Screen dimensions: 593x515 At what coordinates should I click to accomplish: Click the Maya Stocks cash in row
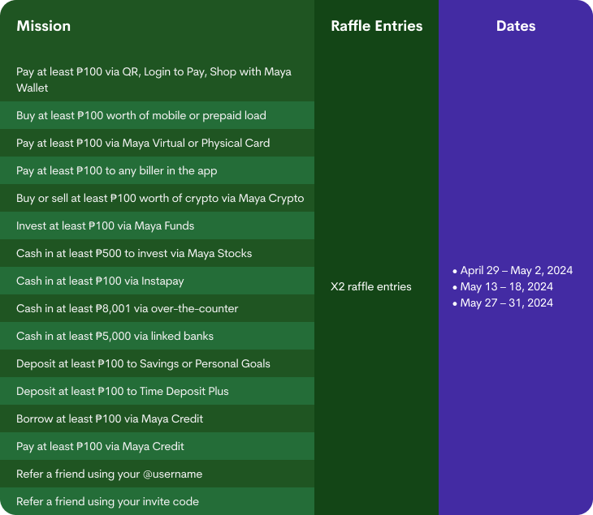pyautogui.click(x=134, y=253)
